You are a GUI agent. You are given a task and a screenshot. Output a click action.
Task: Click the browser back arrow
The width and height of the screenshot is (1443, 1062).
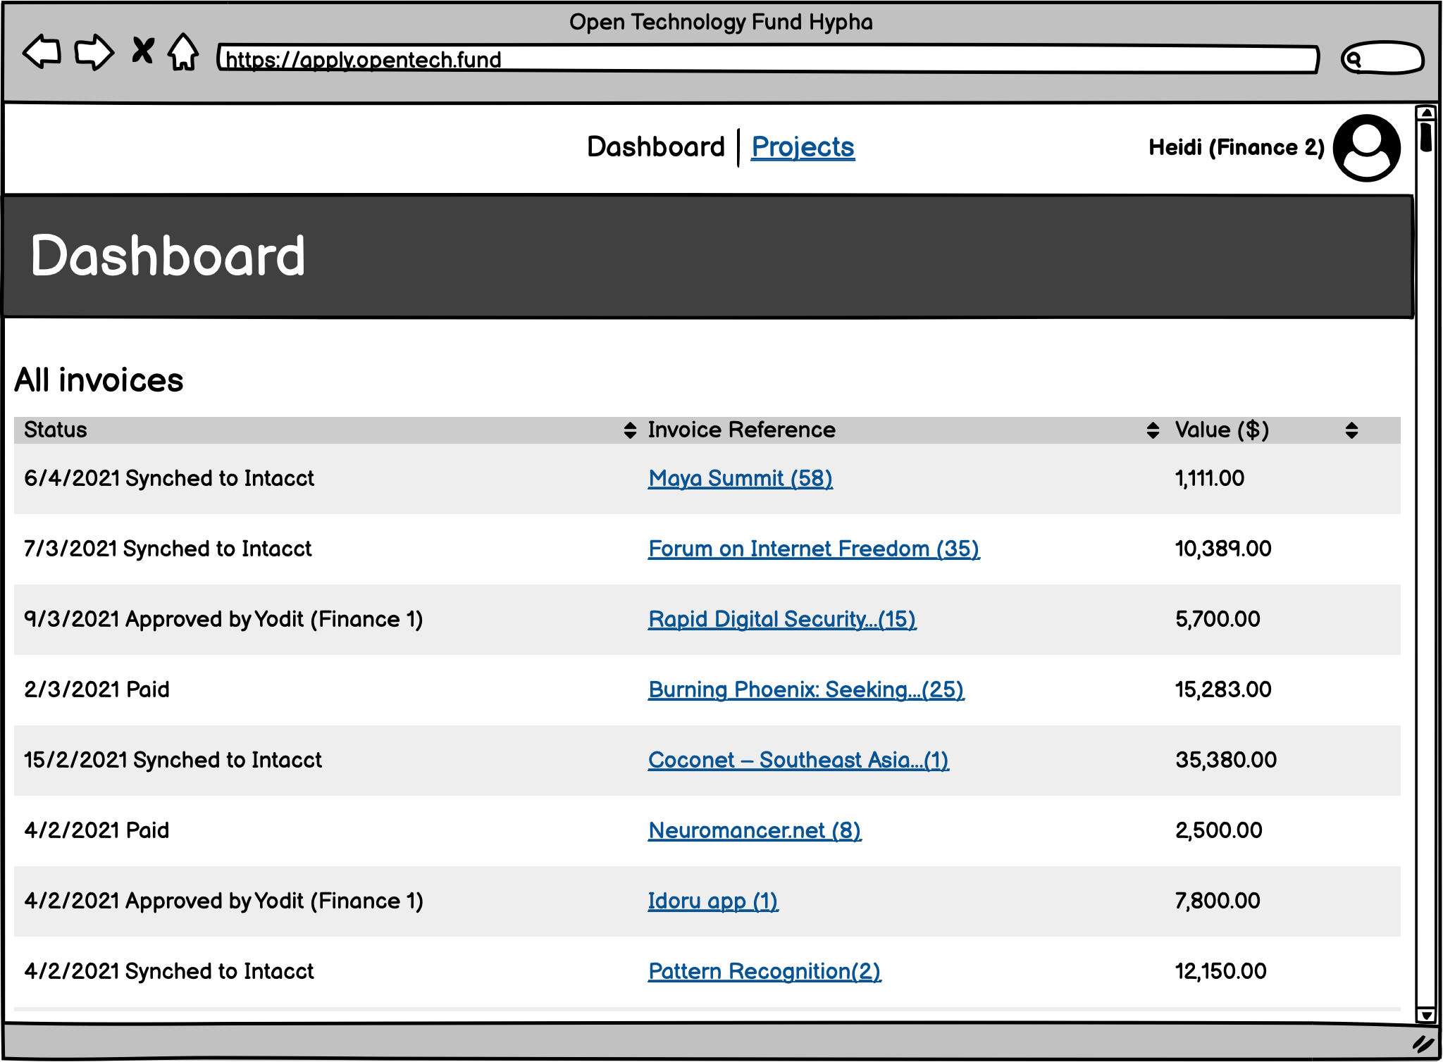(x=40, y=51)
